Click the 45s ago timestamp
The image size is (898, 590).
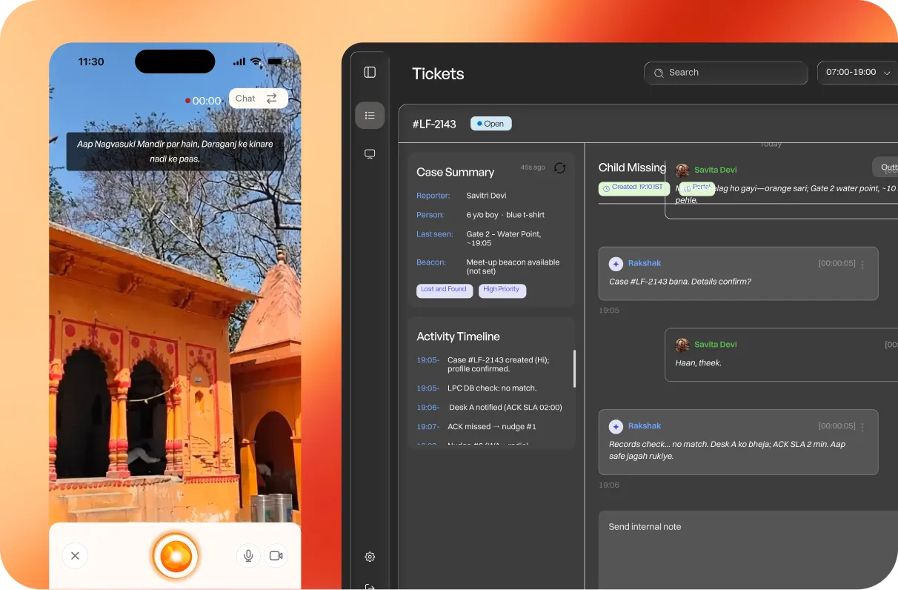pyautogui.click(x=533, y=168)
